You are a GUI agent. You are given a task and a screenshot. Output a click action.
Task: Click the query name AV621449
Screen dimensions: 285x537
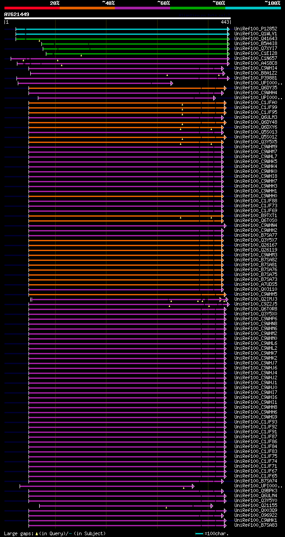pyautogui.click(x=17, y=14)
